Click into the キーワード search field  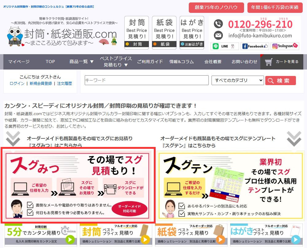147,80
